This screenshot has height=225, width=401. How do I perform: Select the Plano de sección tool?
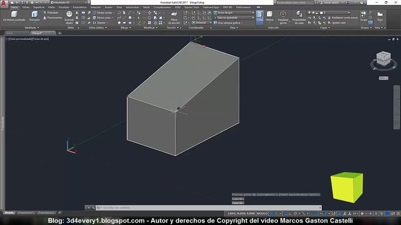(x=174, y=17)
